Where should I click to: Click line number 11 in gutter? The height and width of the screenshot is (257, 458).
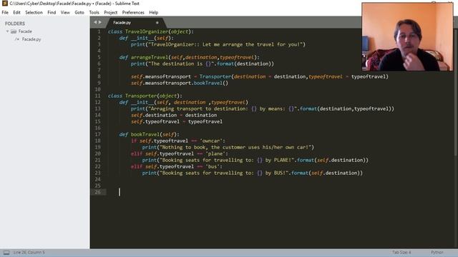pyautogui.click(x=97, y=96)
